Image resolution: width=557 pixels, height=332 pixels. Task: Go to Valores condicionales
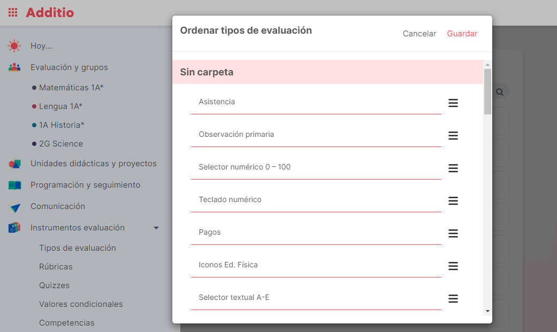coord(81,304)
